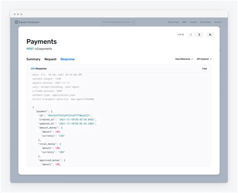The height and width of the screenshot is (193, 238).
Task: Go to the previous log entry arrow
Action: click(191, 35)
